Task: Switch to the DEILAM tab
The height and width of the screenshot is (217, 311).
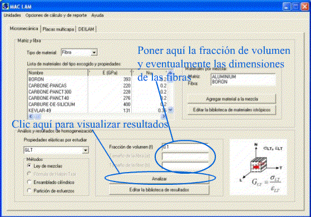Action: 86,29
